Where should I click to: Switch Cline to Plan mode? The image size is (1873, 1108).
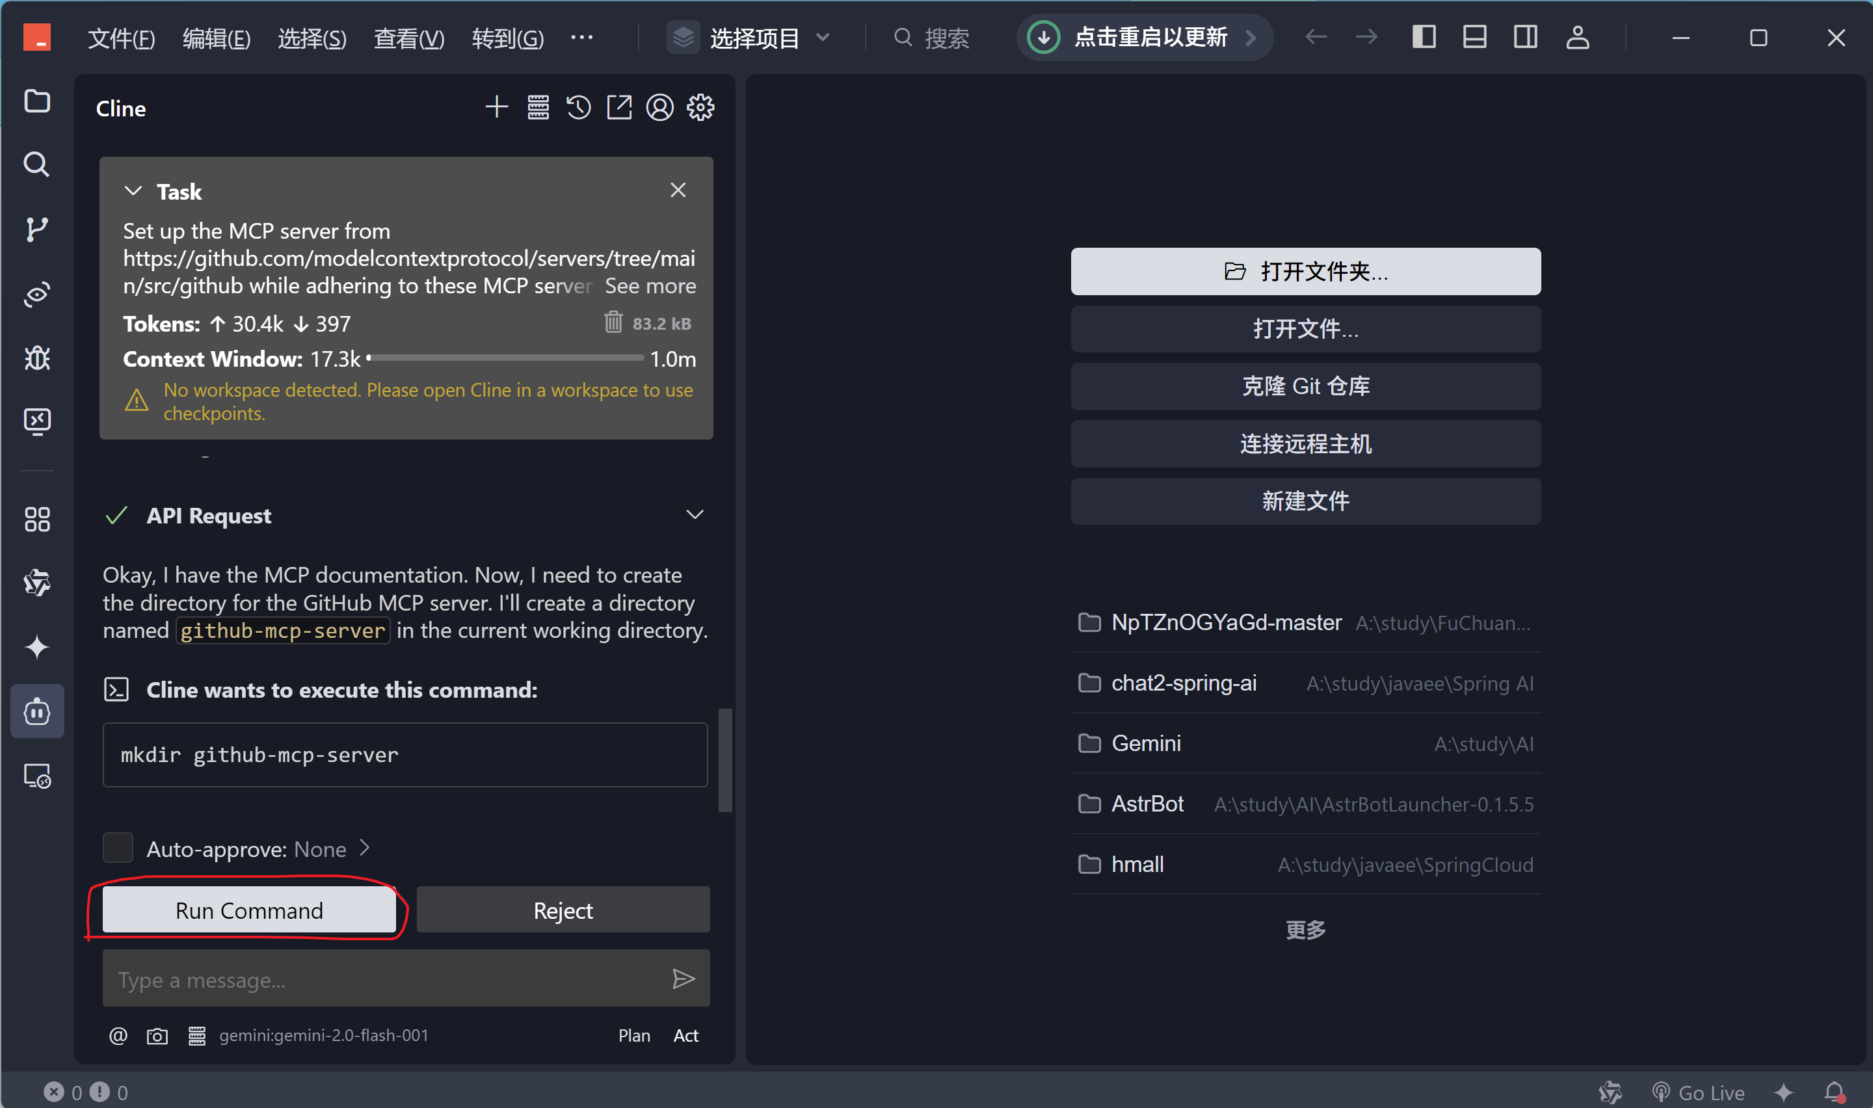pos(634,1036)
